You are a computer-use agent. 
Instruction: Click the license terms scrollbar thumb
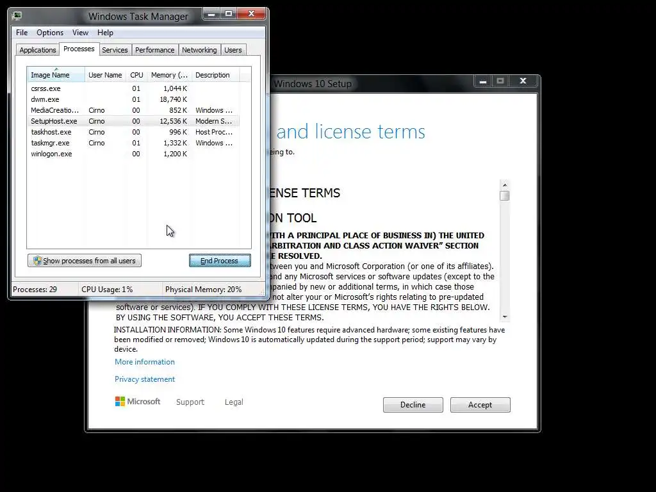(x=505, y=196)
